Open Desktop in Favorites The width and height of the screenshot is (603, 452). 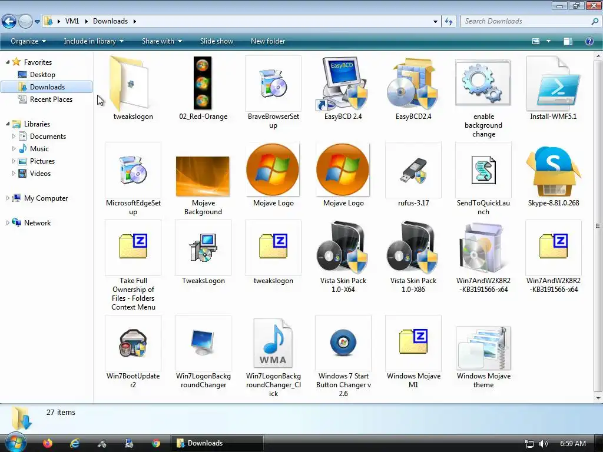click(x=42, y=75)
